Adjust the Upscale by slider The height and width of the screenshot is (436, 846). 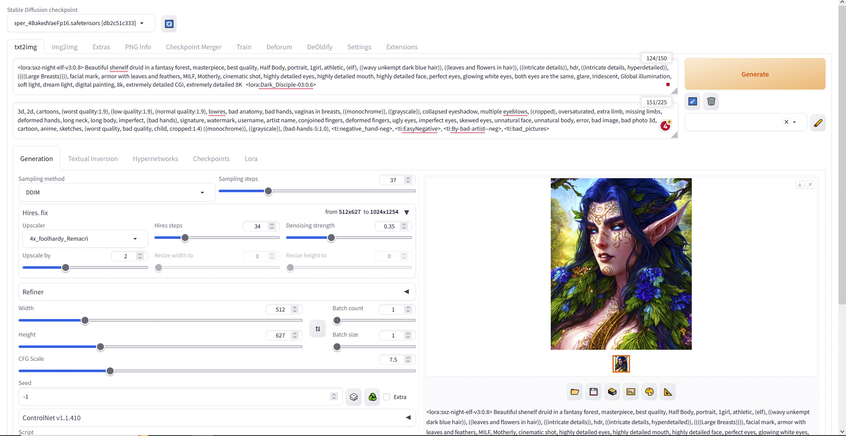tap(85, 267)
